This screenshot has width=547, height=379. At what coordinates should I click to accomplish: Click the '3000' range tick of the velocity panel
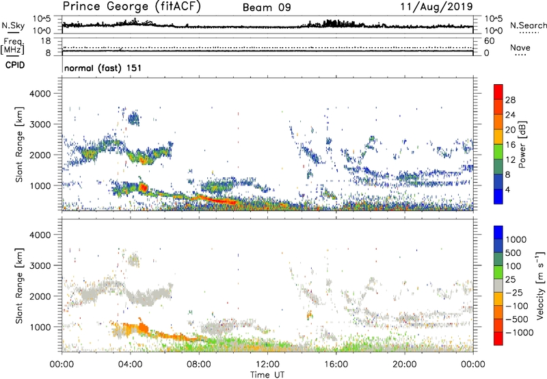40,265
